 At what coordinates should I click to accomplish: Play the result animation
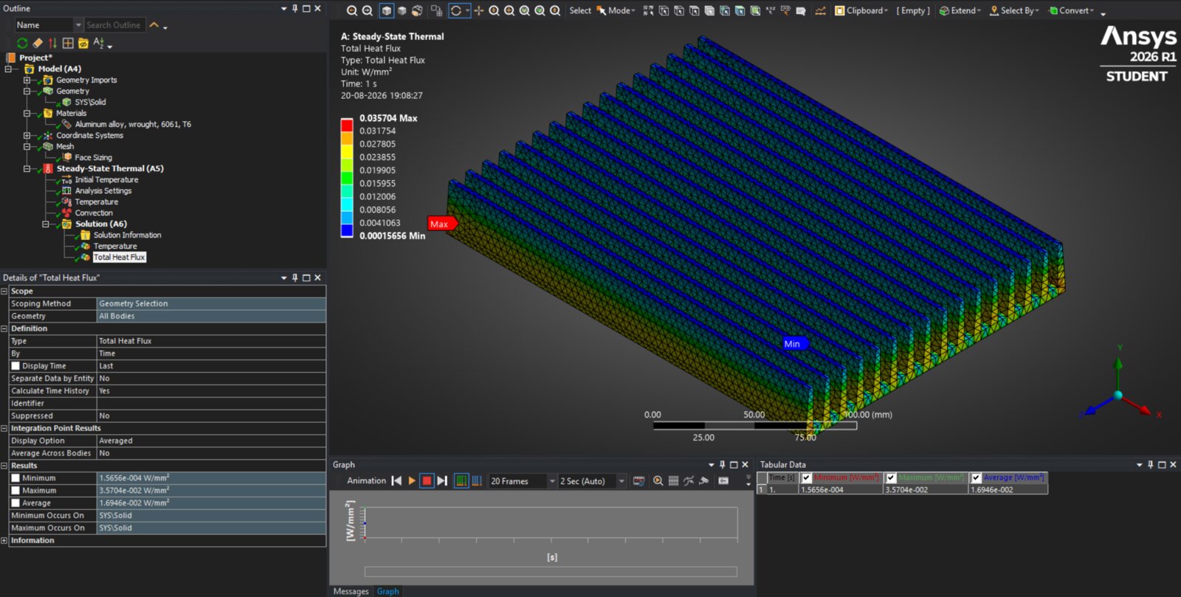pos(412,480)
